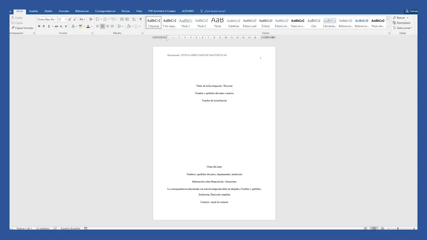Select the Vista tab
The width and height of the screenshot is (427, 240).
tap(139, 11)
